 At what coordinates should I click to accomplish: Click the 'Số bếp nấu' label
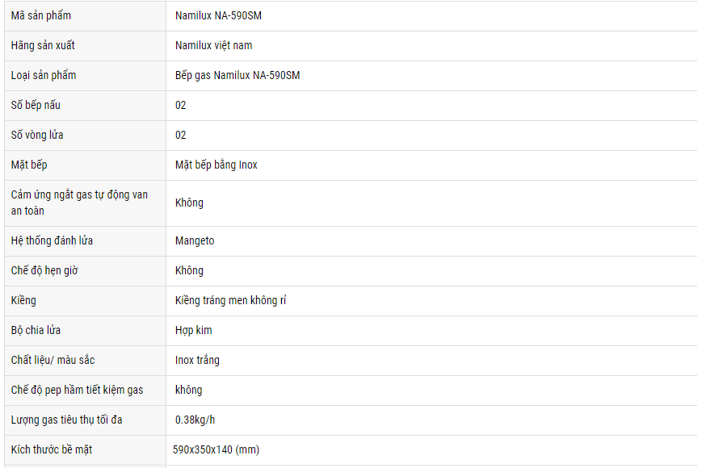coord(36,105)
